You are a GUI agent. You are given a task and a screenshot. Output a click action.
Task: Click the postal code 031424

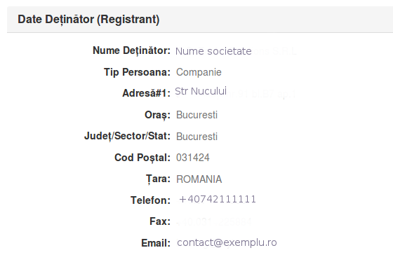(193, 158)
